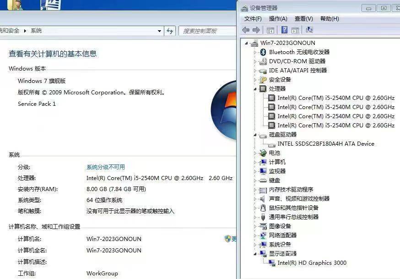
Task: Open the 文件(F) menu
Action: tap(253, 19)
